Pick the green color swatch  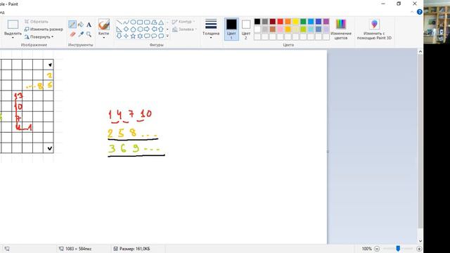click(303, 22)
